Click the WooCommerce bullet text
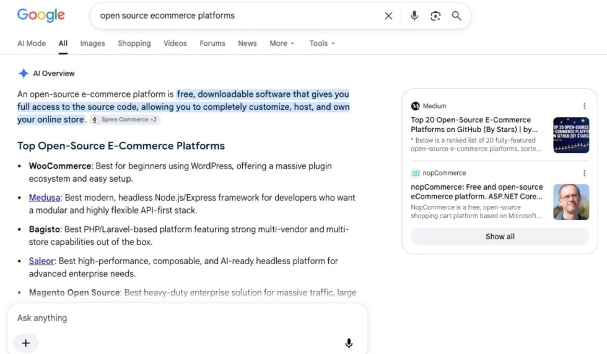 point(180,172)
